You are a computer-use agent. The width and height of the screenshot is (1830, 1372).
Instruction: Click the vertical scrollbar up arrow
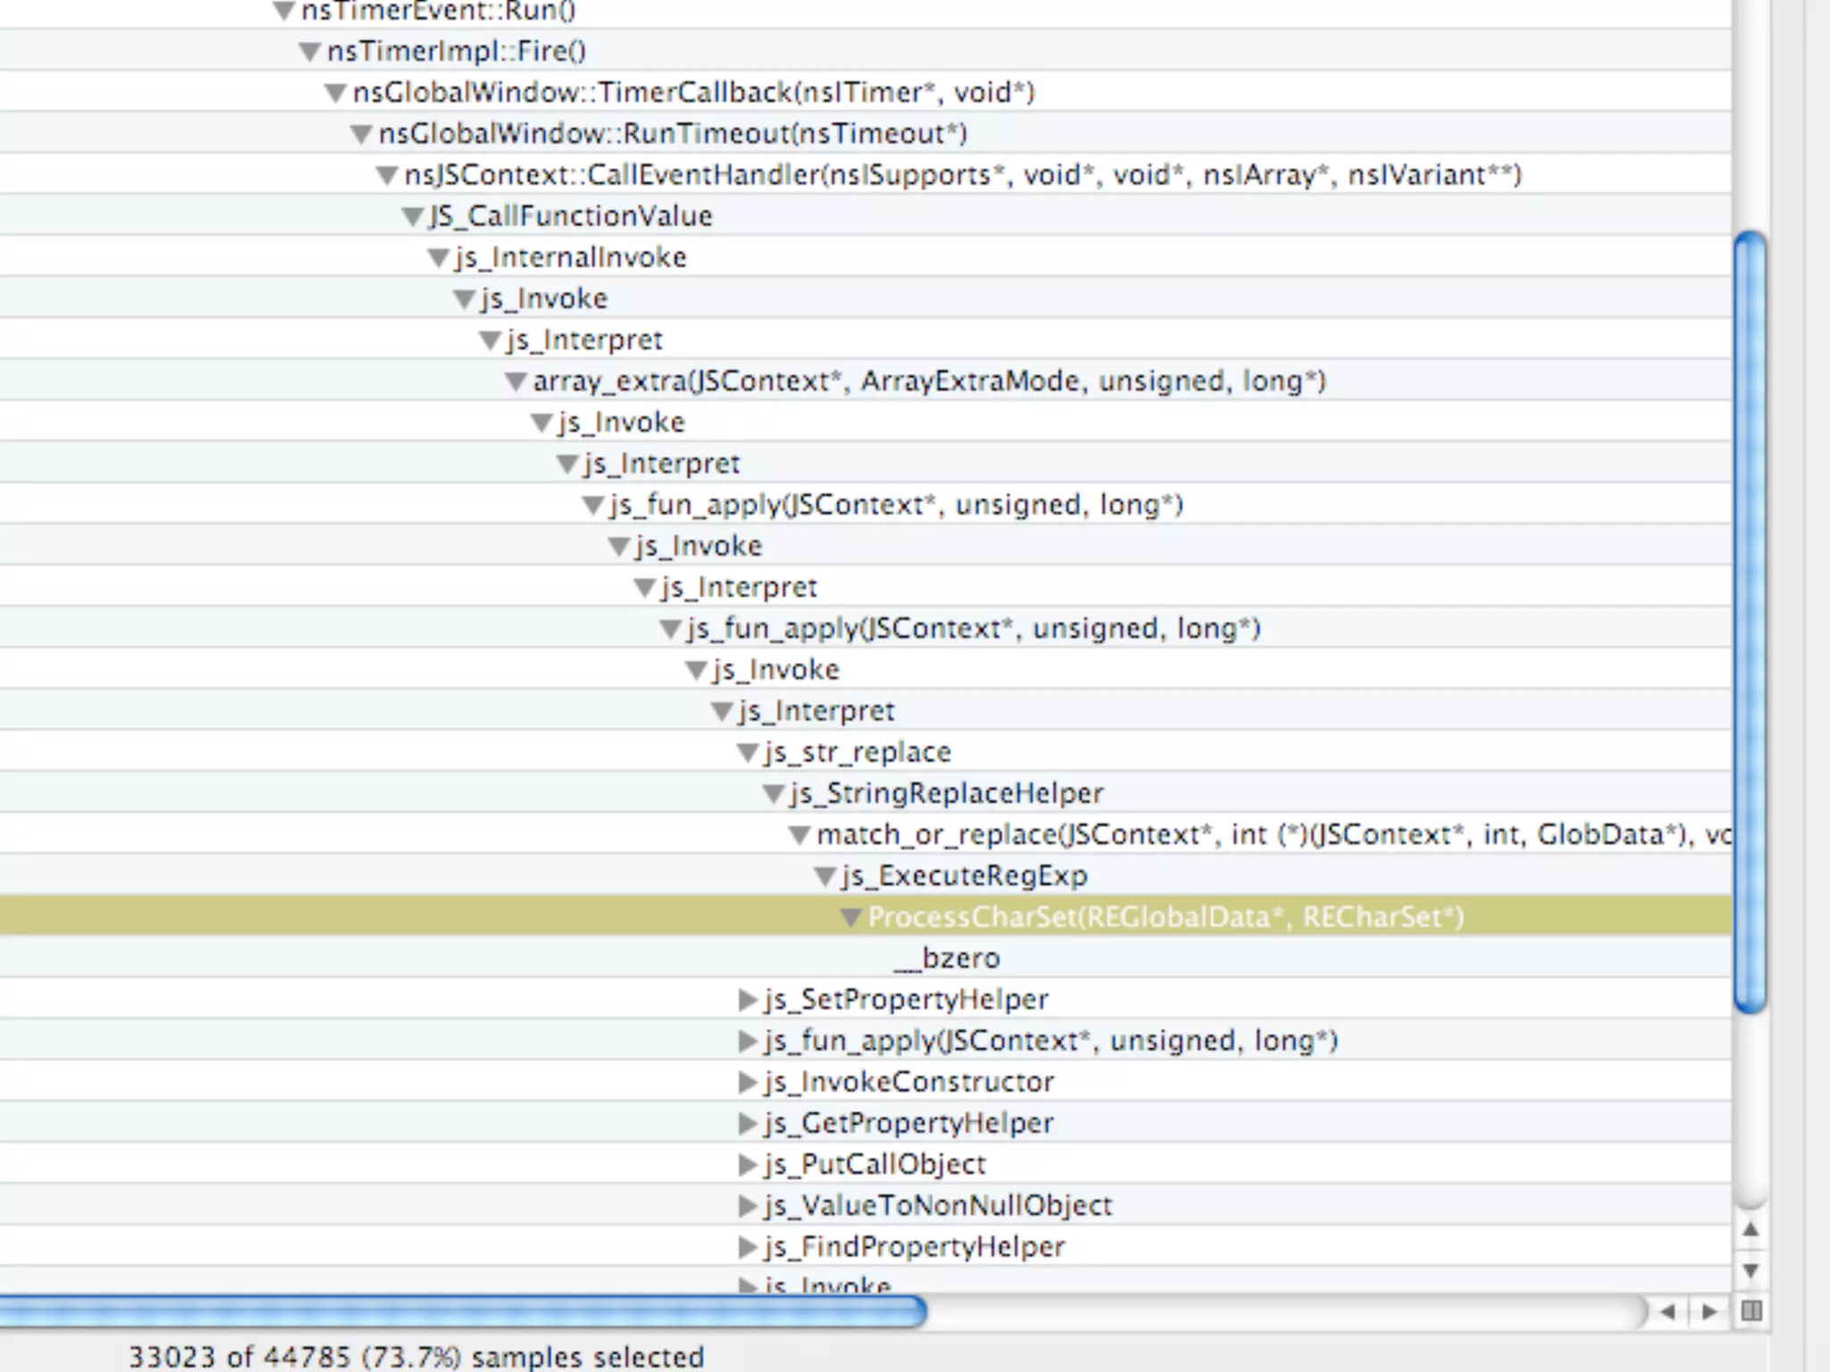pyautogui.click(x=1750, y=1230)
